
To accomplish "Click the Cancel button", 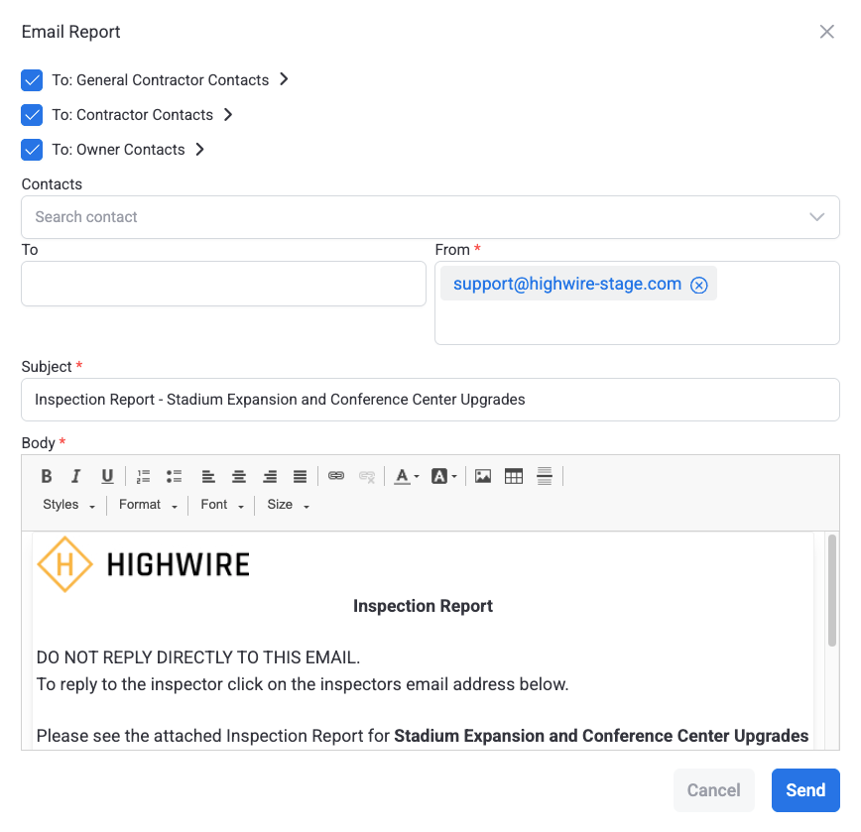I will 713,790.
